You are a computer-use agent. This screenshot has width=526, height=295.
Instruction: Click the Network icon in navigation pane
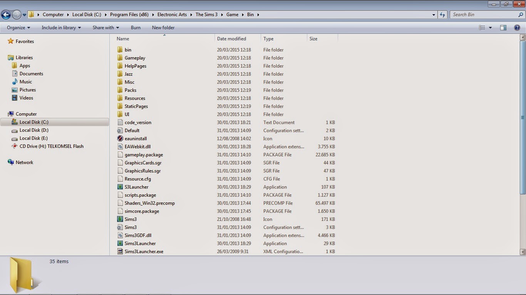pos(11,162)
